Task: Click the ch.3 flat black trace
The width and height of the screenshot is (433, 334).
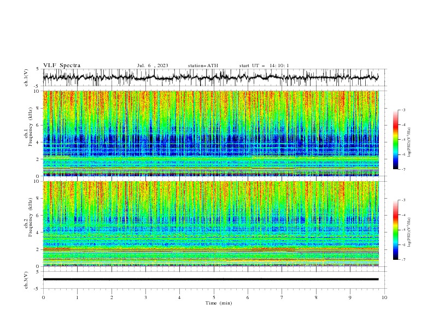Action: coord(210,279)
